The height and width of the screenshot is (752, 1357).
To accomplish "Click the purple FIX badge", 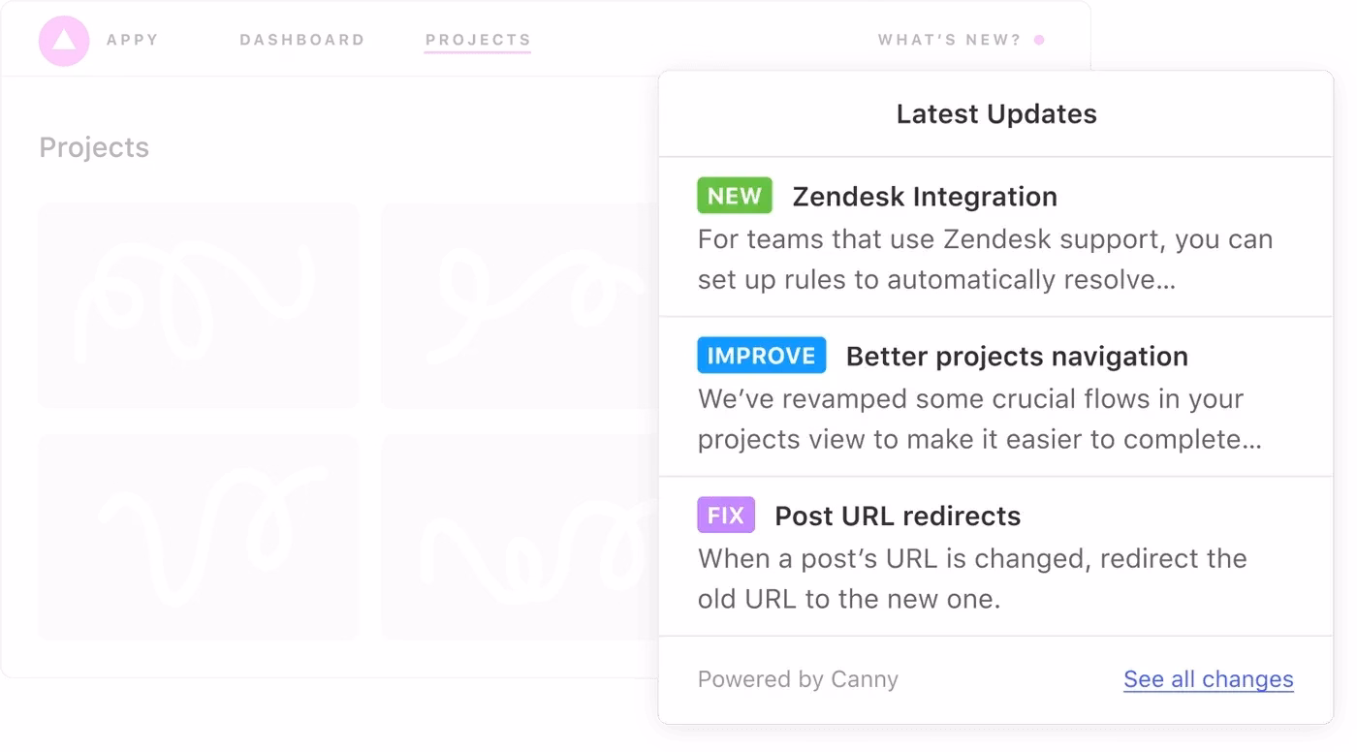I will pyautogui.click(x=725, y=516).
